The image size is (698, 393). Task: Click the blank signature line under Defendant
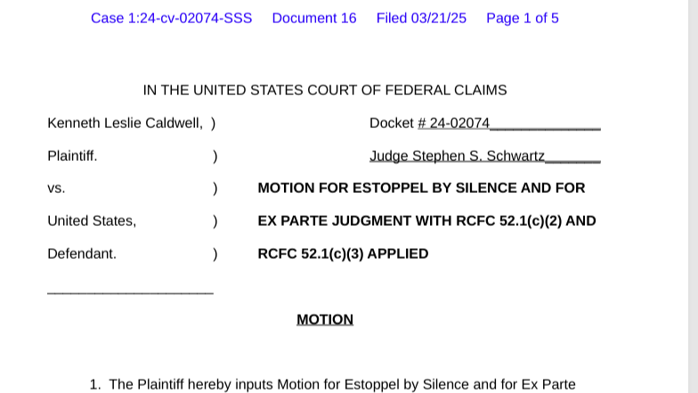[x=130, y=293]
